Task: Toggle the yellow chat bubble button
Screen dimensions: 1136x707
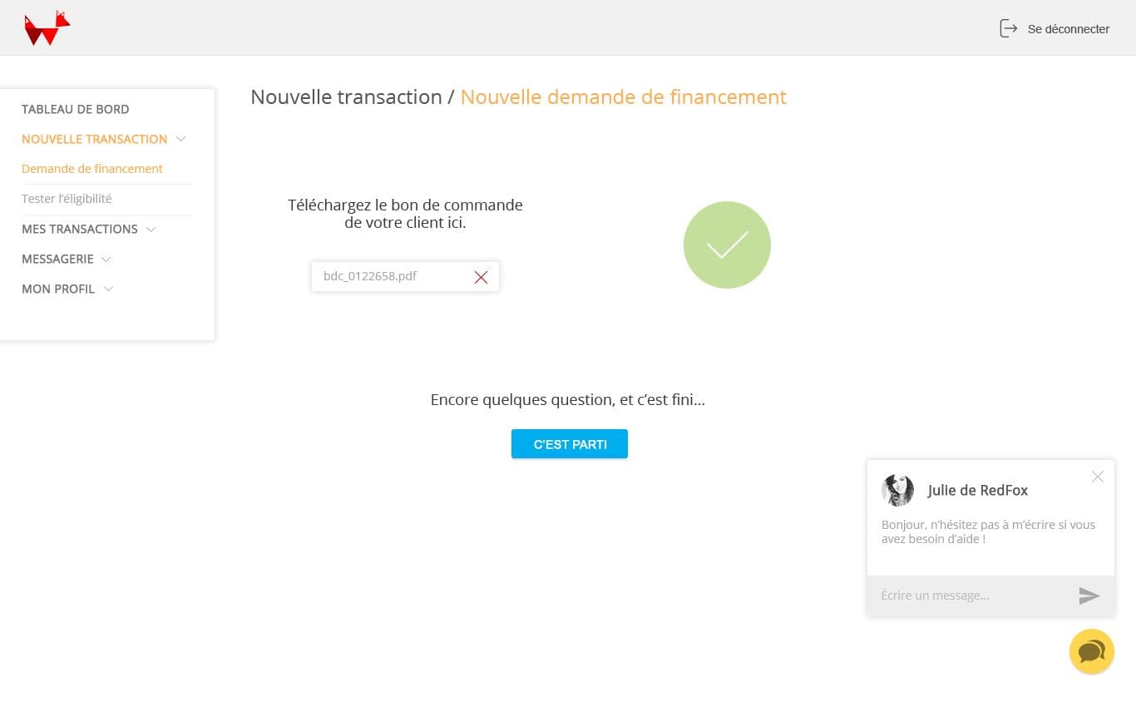Action: tap(1091, 651)
